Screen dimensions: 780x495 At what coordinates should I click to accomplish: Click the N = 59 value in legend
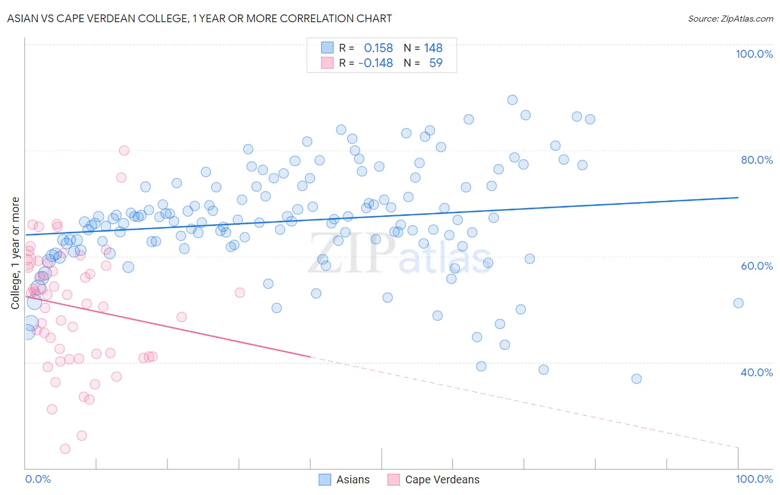423,63
